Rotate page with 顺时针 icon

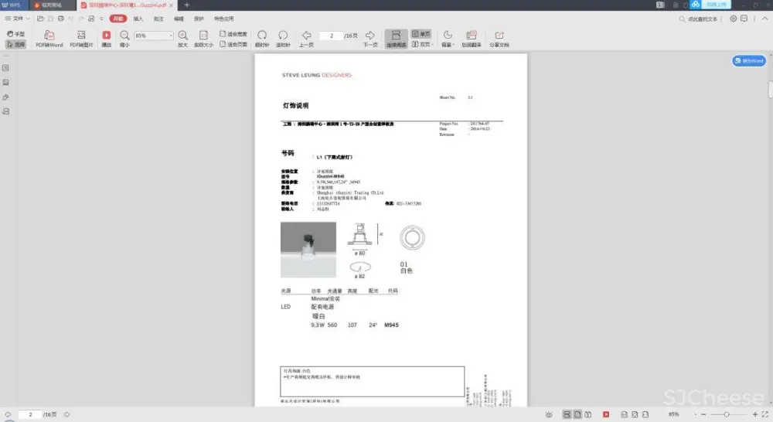tap(262, 36)
